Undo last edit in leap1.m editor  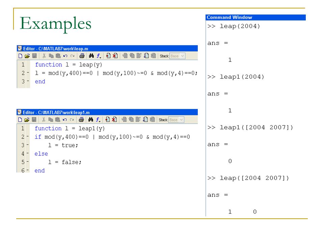[x=65, y=119]
